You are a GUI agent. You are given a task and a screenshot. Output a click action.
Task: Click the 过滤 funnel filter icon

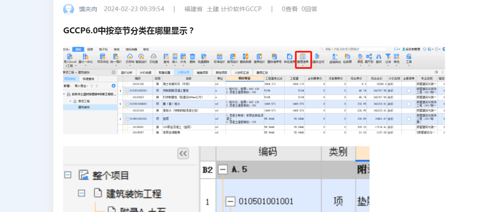pos(388,56)
